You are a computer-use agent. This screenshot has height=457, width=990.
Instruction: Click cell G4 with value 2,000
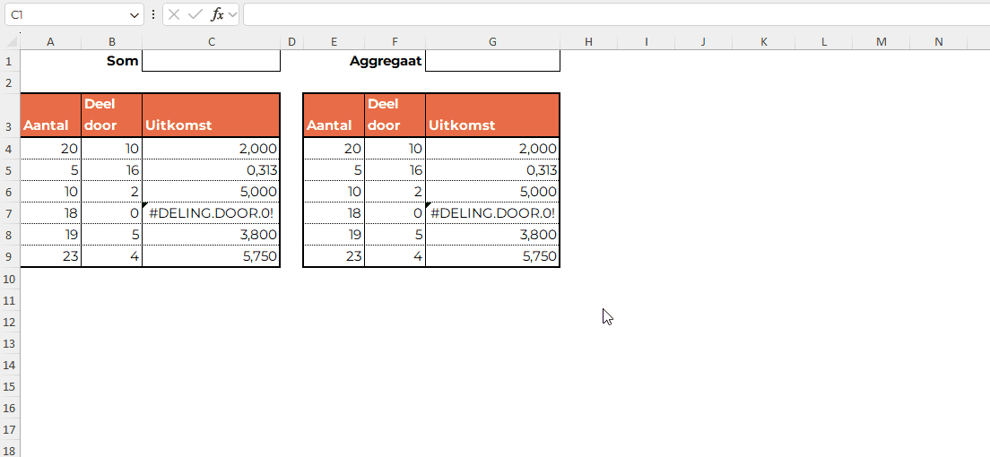point(492,149)
